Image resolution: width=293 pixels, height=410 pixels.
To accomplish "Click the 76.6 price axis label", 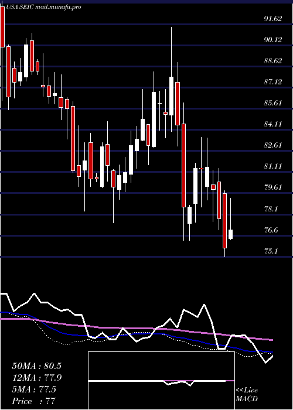I will [x=271, y=230].
